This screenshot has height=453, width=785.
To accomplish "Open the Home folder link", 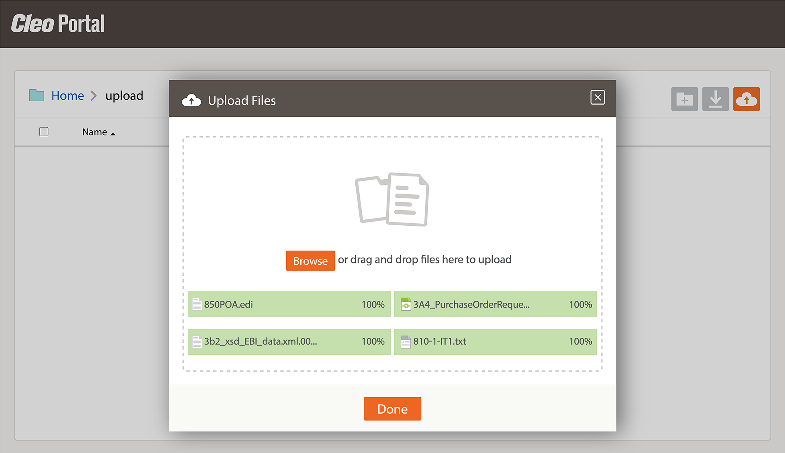I will [x=67, y=95].
